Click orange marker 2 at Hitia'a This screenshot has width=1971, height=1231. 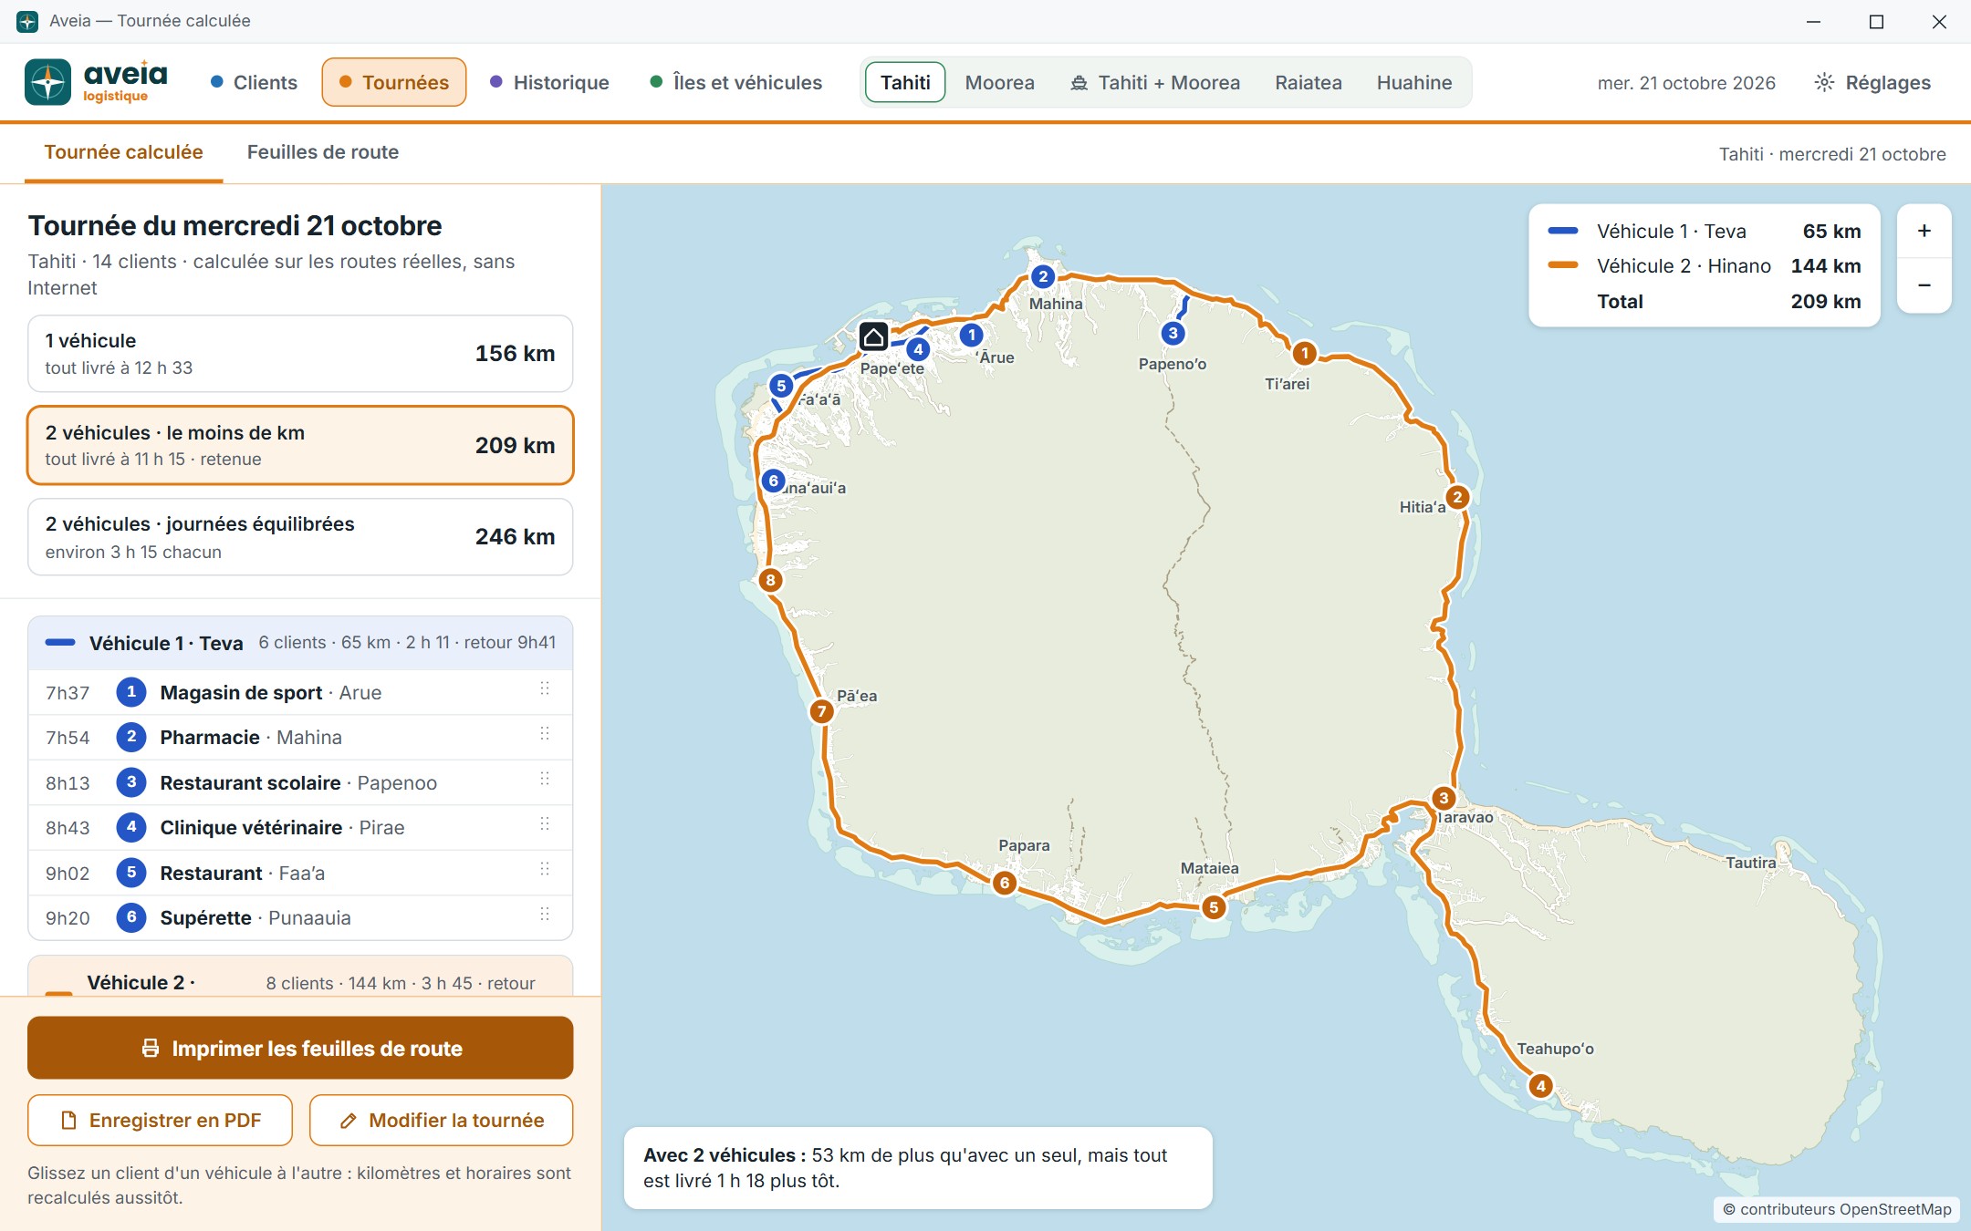[1457, 497]
